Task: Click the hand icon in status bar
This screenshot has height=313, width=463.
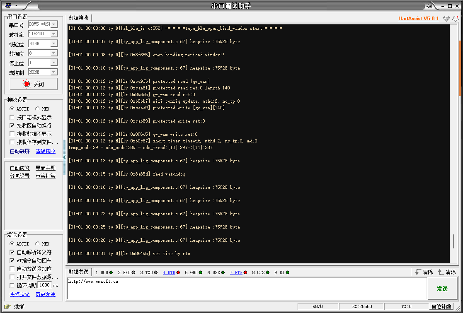Action: tap(7, 306)
